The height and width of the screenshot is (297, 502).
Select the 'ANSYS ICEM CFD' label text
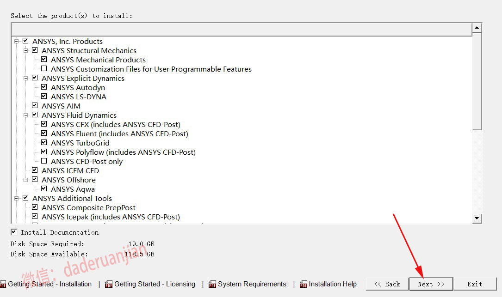point(70,171)
